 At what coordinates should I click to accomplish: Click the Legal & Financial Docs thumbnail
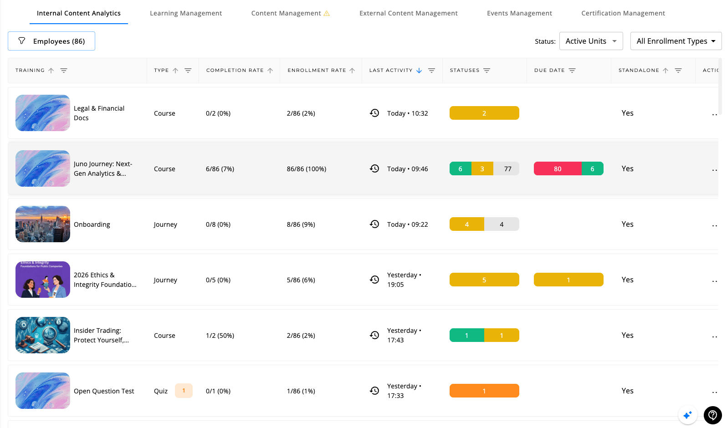click(43, 113)
